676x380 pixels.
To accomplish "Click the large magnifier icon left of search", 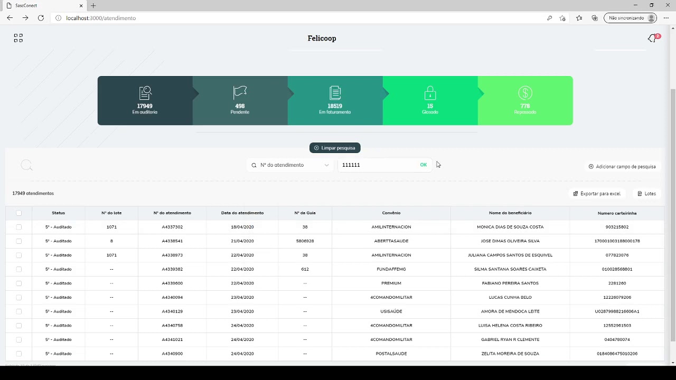I will [27, 166].
